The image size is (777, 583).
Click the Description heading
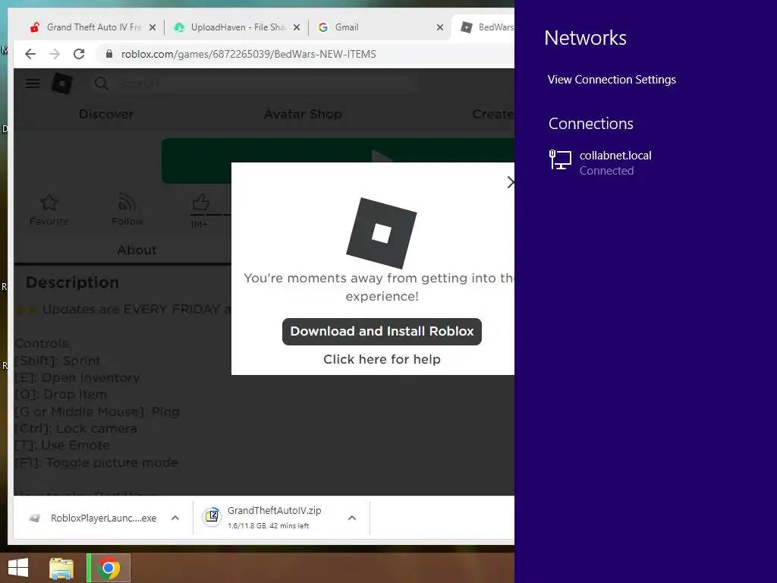pos(72,282)
